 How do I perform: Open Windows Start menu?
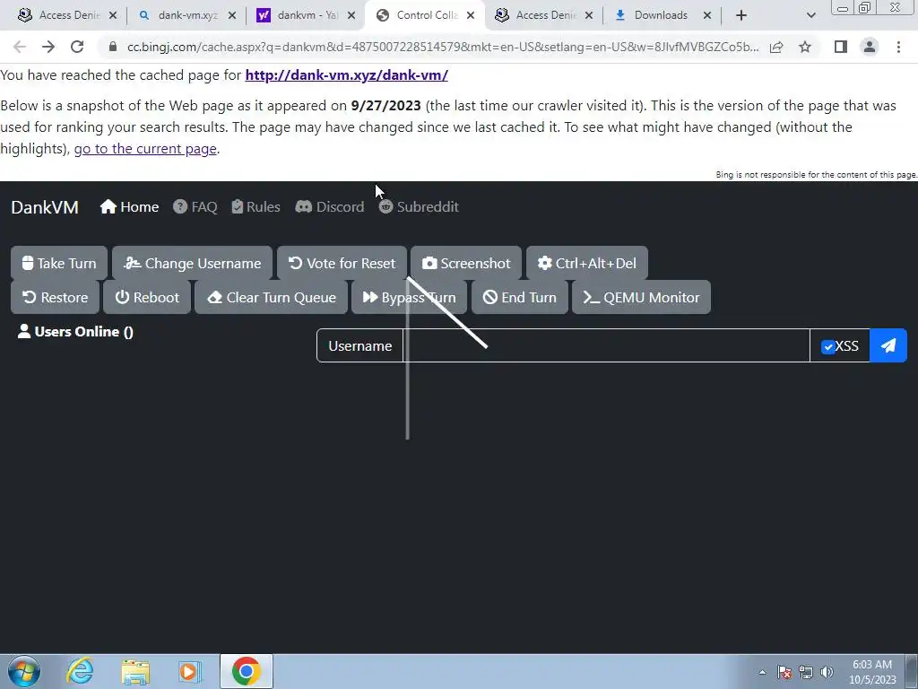point(24,671)
